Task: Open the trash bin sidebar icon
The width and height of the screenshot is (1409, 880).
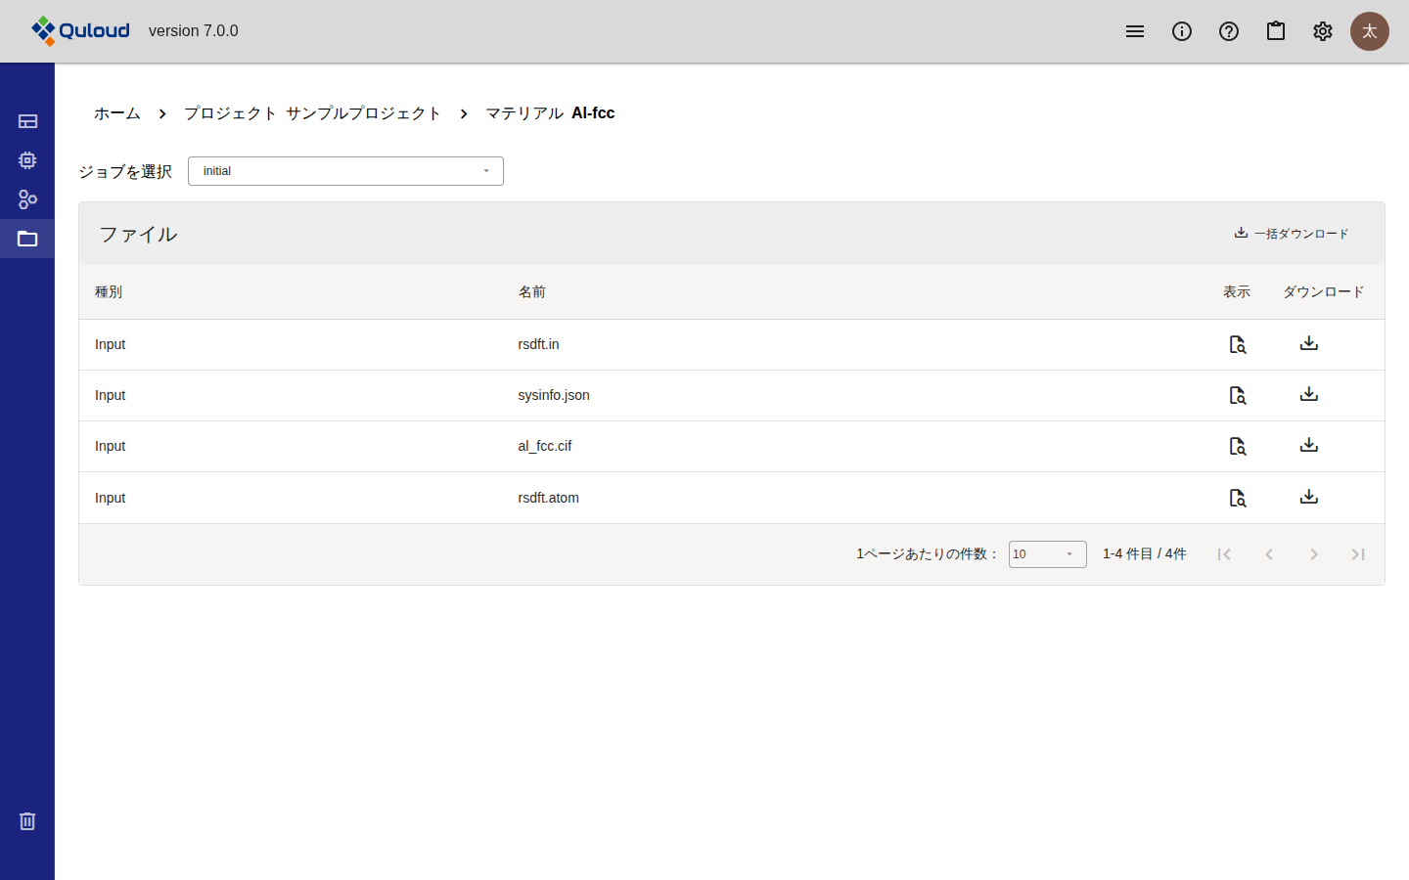Action: [x=27, y=821]
